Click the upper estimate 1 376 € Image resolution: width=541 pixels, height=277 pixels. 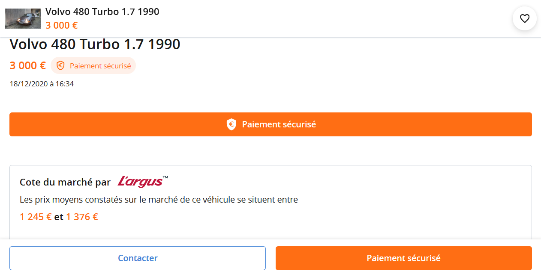tap(82, 217)
